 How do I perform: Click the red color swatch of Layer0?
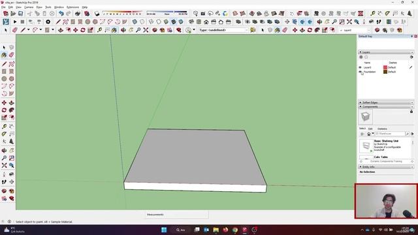pyautogui.click(x=385, y=67)
